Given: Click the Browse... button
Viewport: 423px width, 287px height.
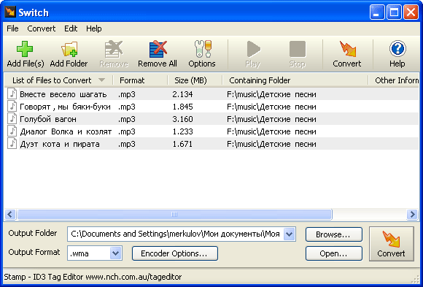Looking at the screenshot, I should pos(334,234).
